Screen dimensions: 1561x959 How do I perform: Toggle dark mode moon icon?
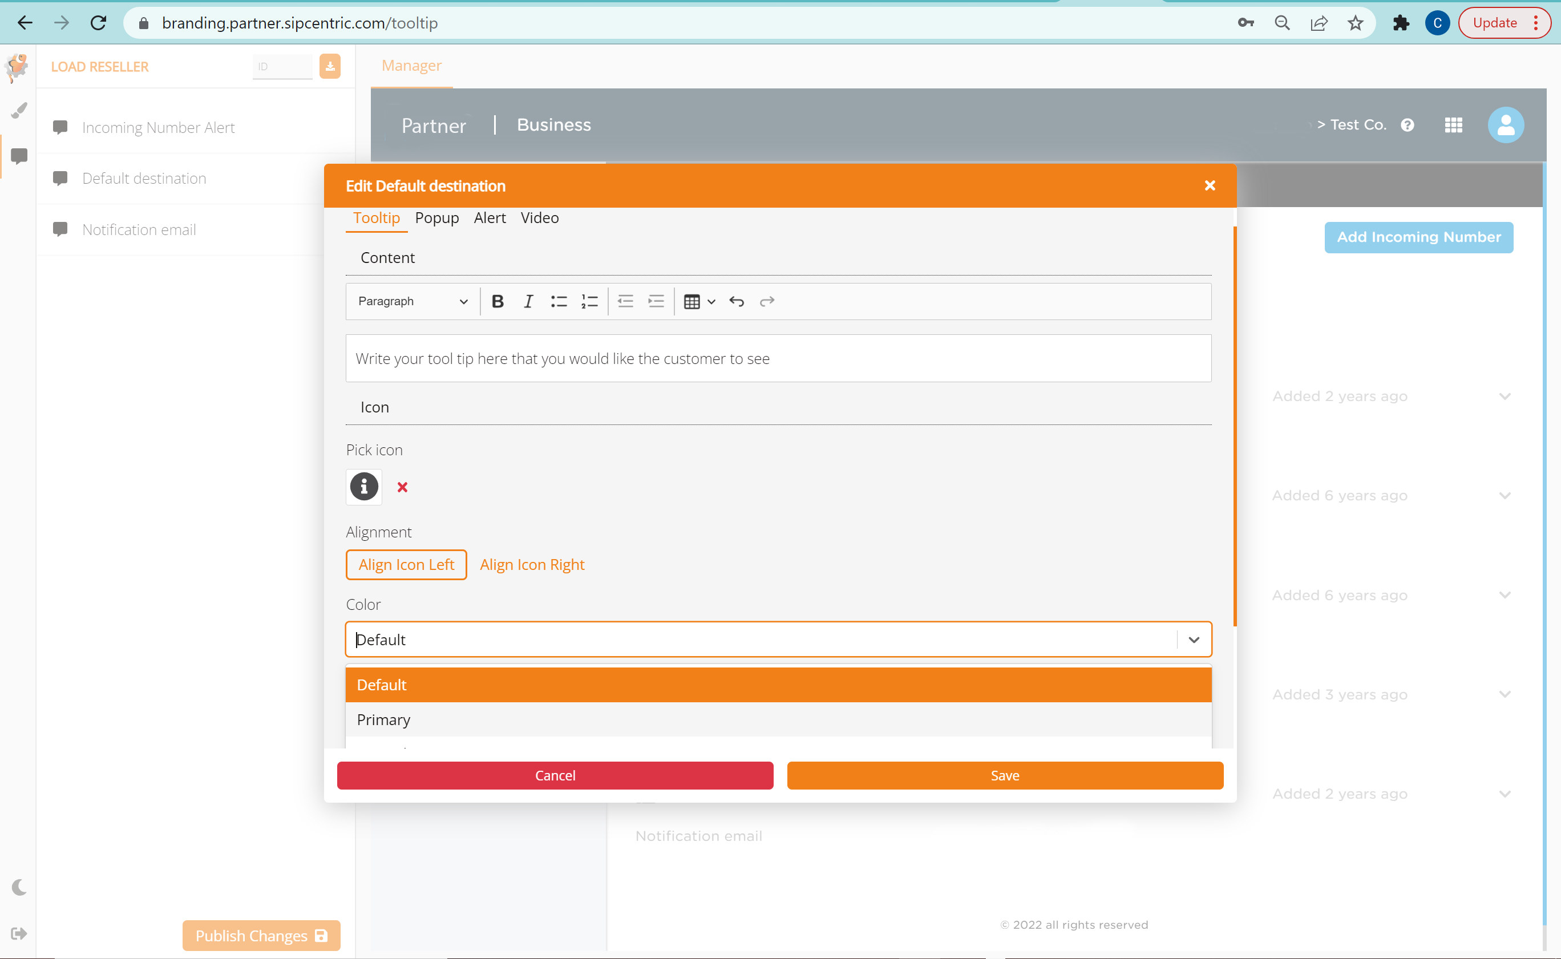pos(19,887)
